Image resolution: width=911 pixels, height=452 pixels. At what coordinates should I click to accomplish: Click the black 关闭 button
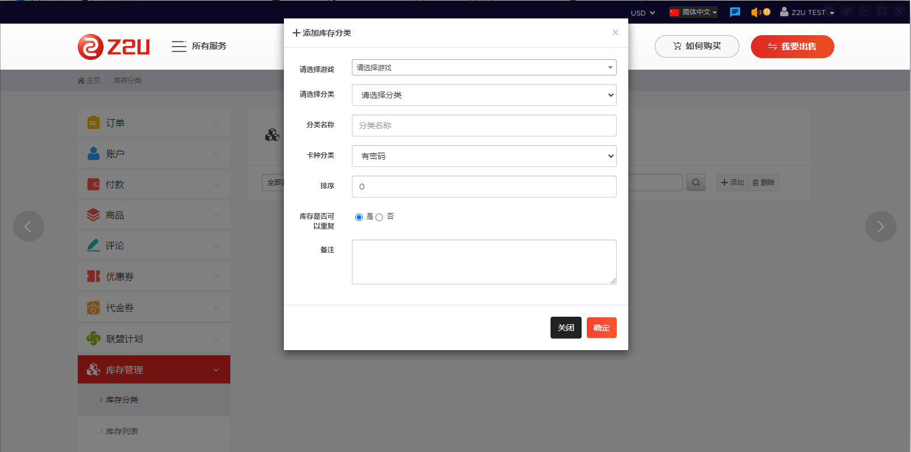click(x=566, y=328)
